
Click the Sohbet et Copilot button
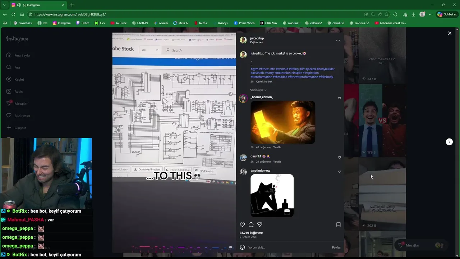(447, 14)
